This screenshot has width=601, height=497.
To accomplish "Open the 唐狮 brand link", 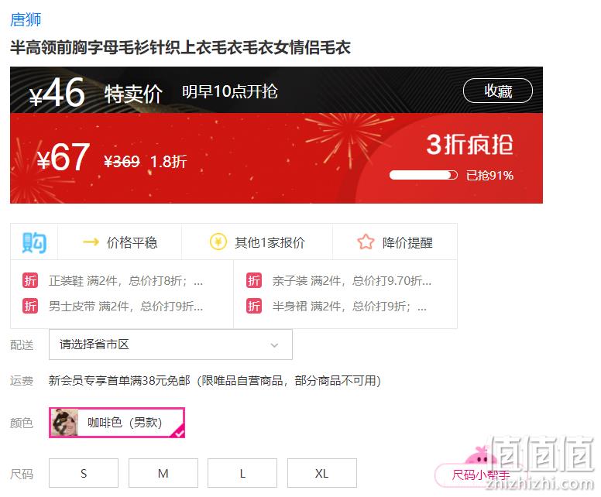I will click(x=26, y=19).
